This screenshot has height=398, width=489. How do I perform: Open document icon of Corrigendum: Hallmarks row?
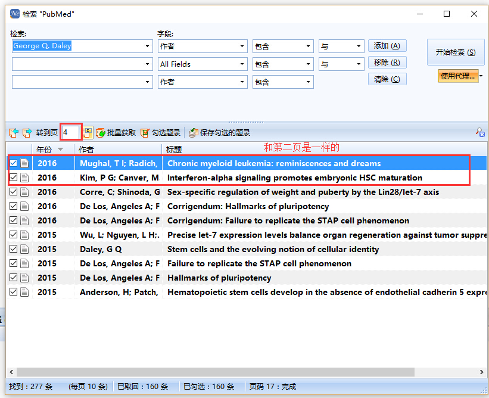click(x=24, y=206)
